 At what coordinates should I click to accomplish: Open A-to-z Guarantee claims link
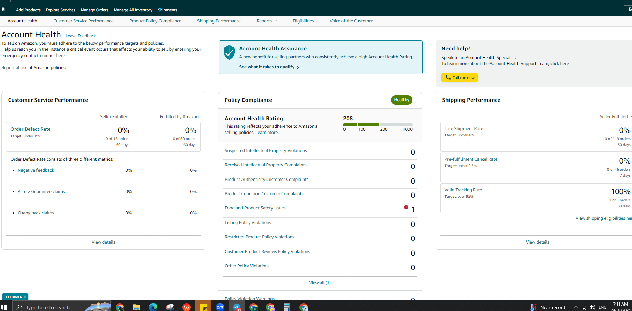(41, 192)
